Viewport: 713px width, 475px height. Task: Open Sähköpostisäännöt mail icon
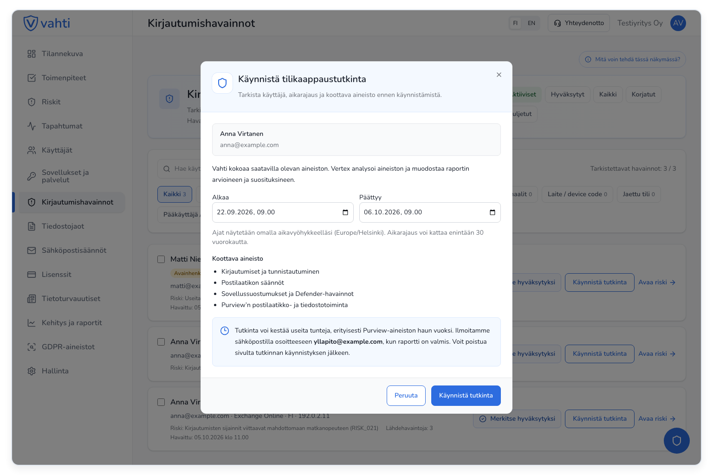click(32, 250)
